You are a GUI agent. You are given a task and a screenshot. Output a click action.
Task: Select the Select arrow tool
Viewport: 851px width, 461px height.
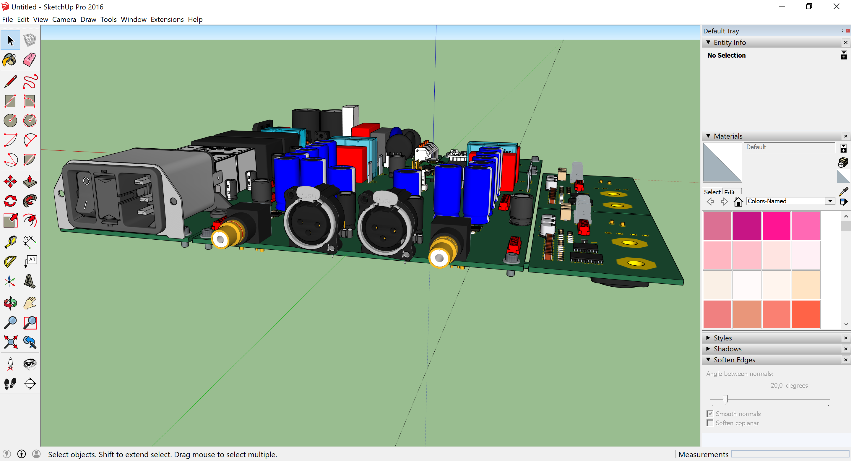(10, 40)
